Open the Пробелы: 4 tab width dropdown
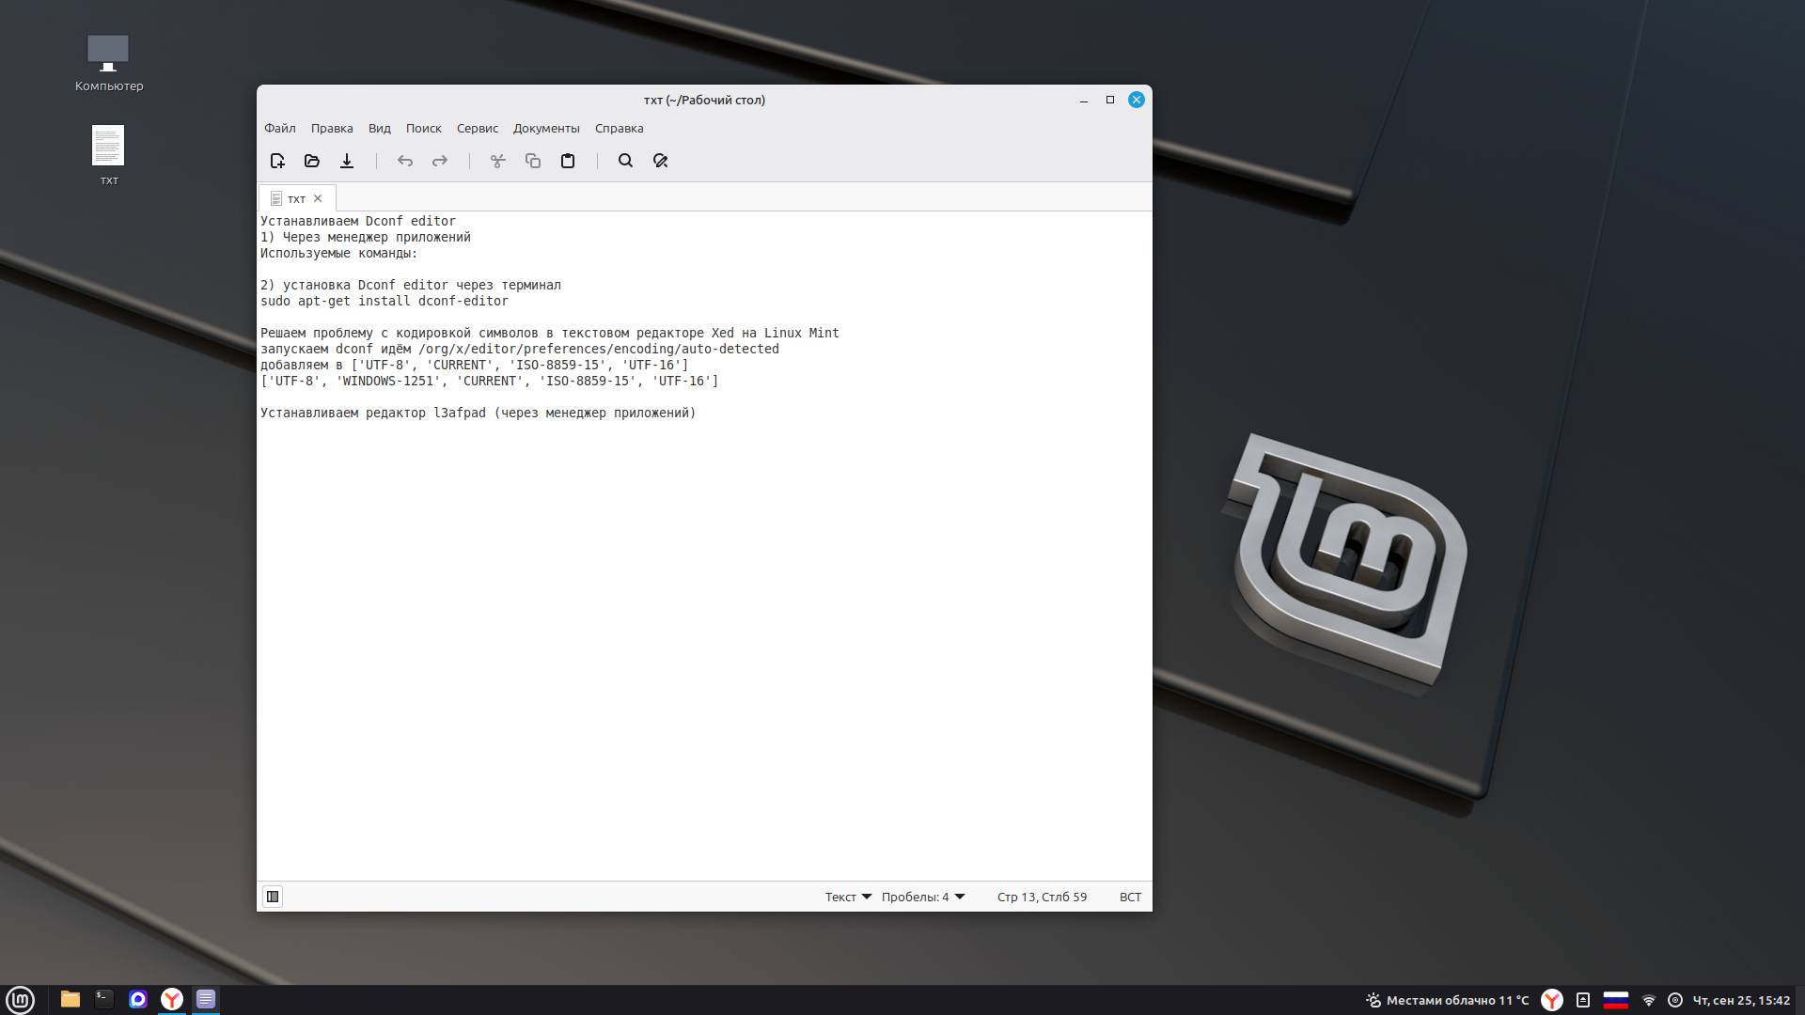 tap(923, 897)
